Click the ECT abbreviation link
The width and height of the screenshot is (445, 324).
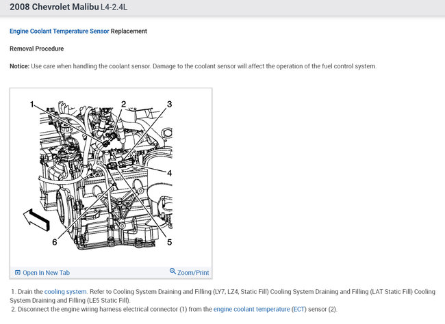tap(299, 309)
